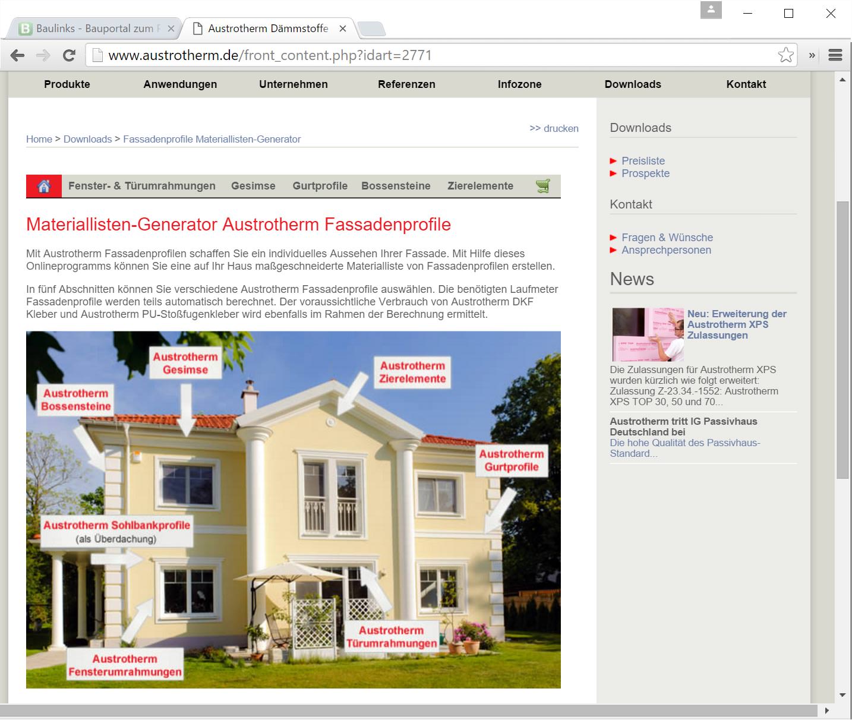Click the Materiallisten-Generator red page heading
852x720 pixels.
(238, 225)
